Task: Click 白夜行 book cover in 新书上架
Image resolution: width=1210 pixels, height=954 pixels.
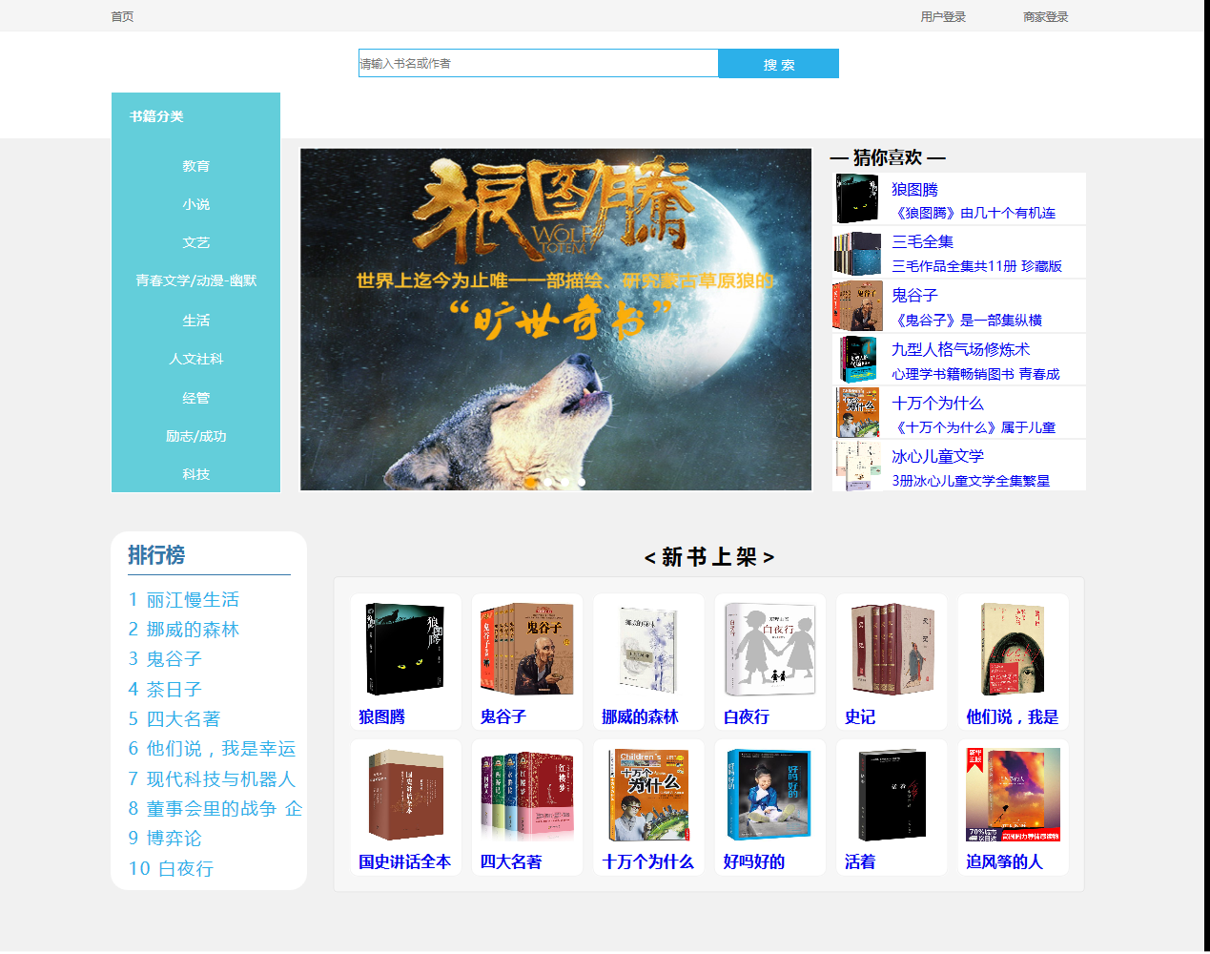Action: coord(769,649)
